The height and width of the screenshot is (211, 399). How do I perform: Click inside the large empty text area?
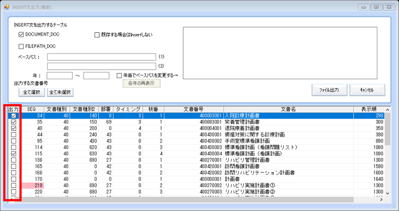[x=280, y=53]
